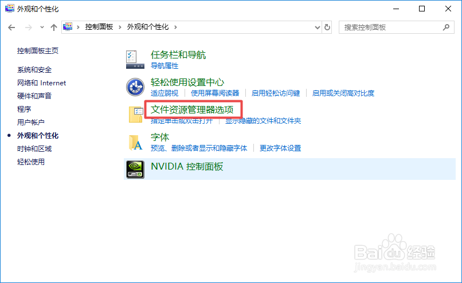Select 时钟和区域 in the sidebar
The height and width of the screenshot is (283, 462).
click(34, 149)
